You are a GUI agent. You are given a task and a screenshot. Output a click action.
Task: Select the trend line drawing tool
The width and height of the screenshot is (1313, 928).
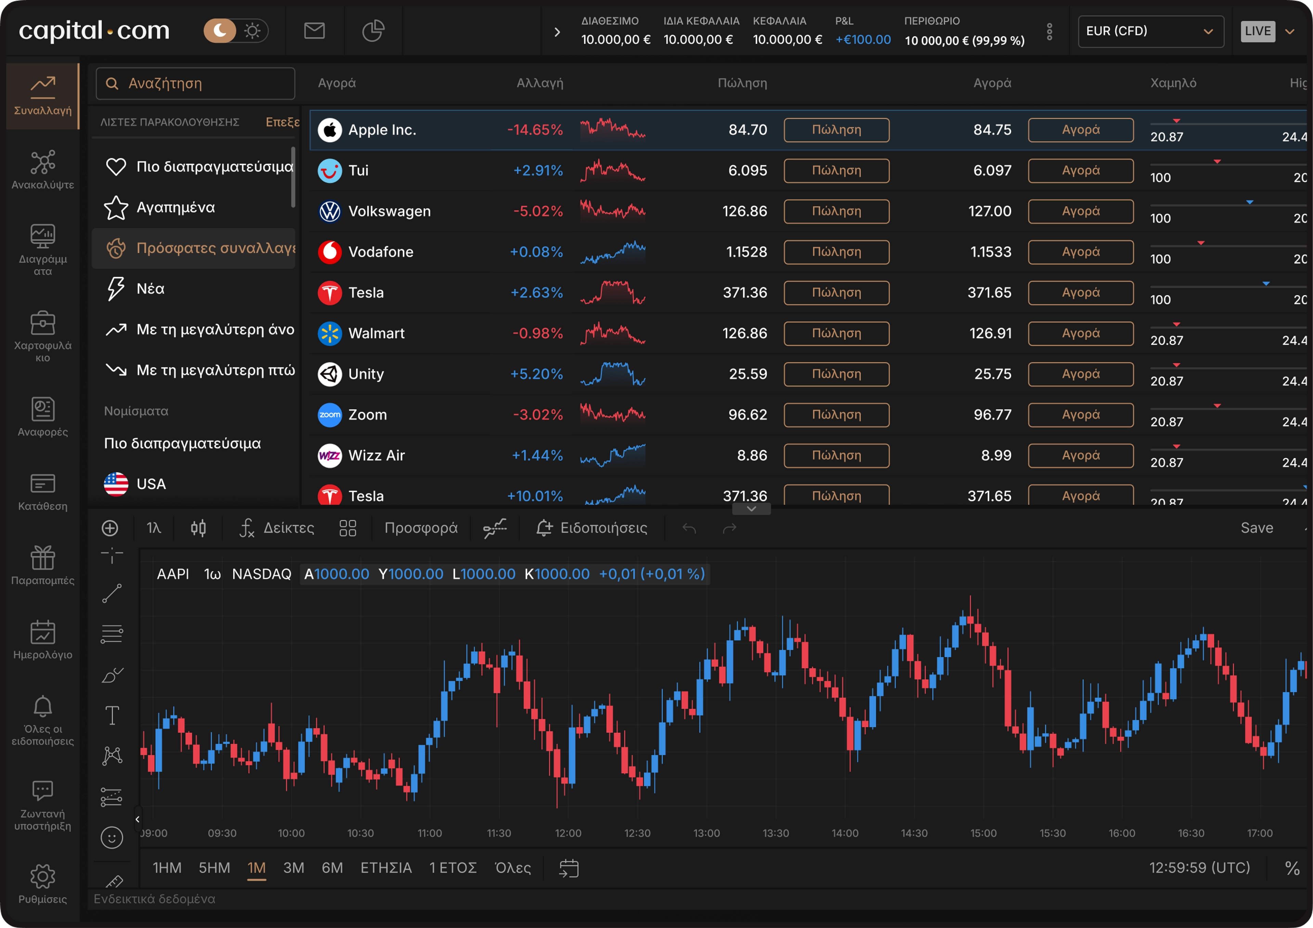pyautogui.click(x=112, y=594)
